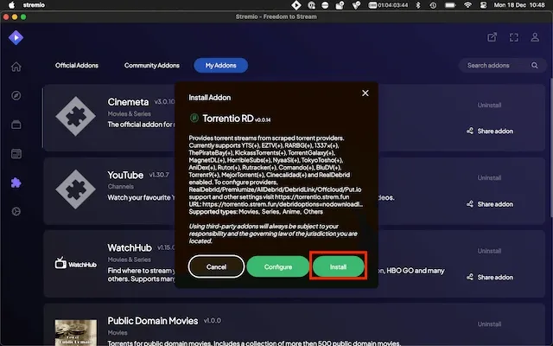Screen dimensions: 553x346
Task: Open the stremio menu in menu bar
Action: point(34,5)
